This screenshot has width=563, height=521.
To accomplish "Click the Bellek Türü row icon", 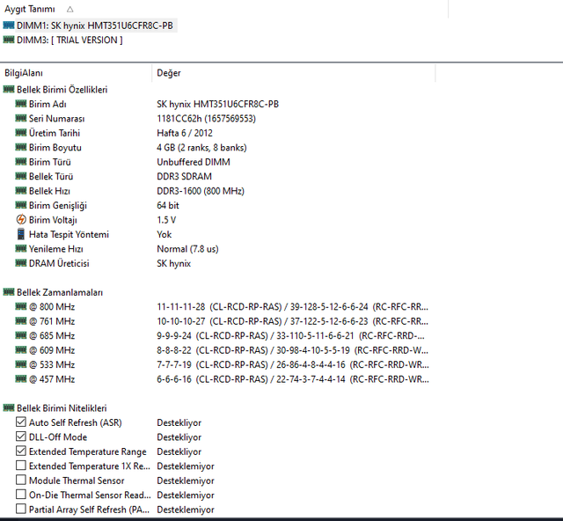I will point(21,176).
